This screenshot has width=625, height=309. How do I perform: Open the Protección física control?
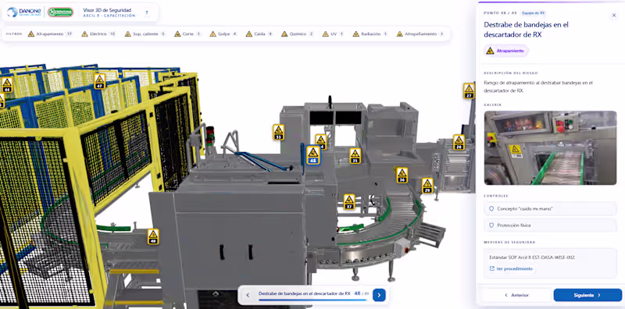[x=550, y=226]
